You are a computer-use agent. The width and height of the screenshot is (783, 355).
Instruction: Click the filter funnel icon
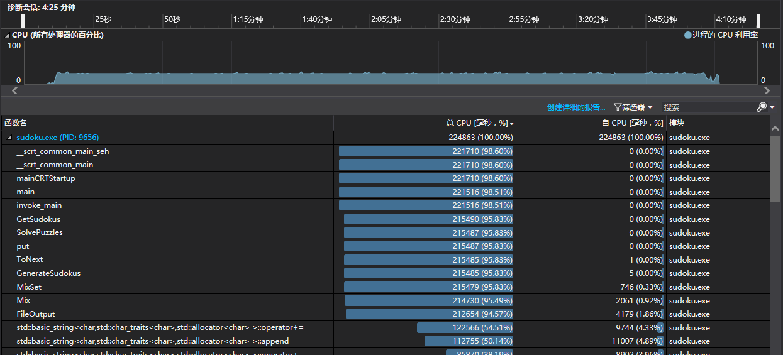click(x=617, y=107)
